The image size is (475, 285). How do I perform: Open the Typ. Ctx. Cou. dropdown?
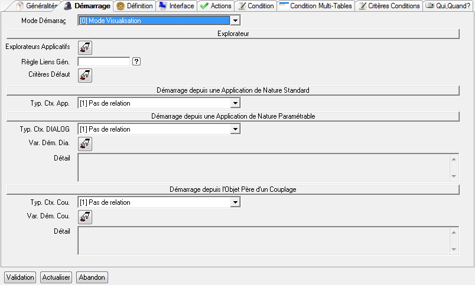(235, 202)
